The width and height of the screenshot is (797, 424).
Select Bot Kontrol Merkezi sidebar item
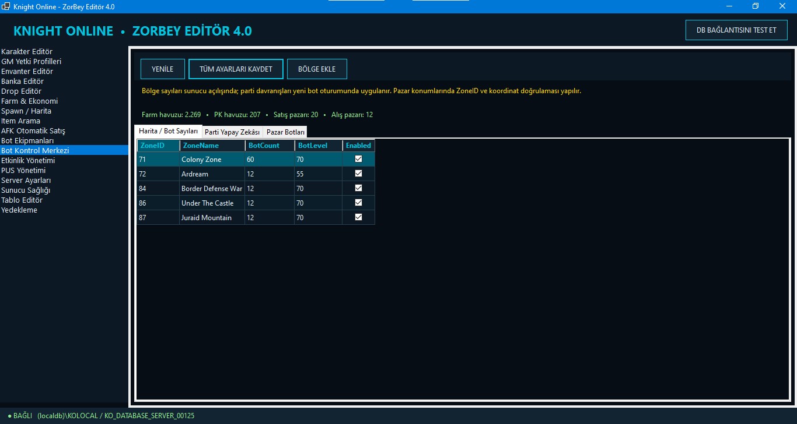pos(64,150)
